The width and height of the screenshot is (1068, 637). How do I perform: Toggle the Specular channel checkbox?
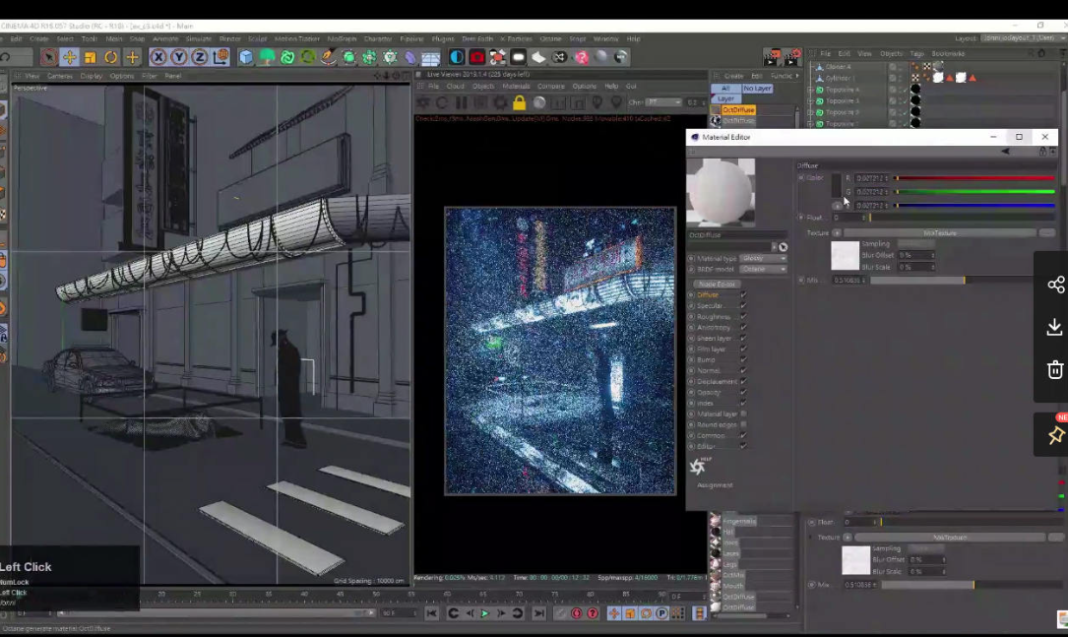tap(743, 306)
